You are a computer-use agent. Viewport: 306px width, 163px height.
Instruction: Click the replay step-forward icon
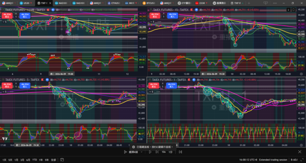tap(157, 152)
